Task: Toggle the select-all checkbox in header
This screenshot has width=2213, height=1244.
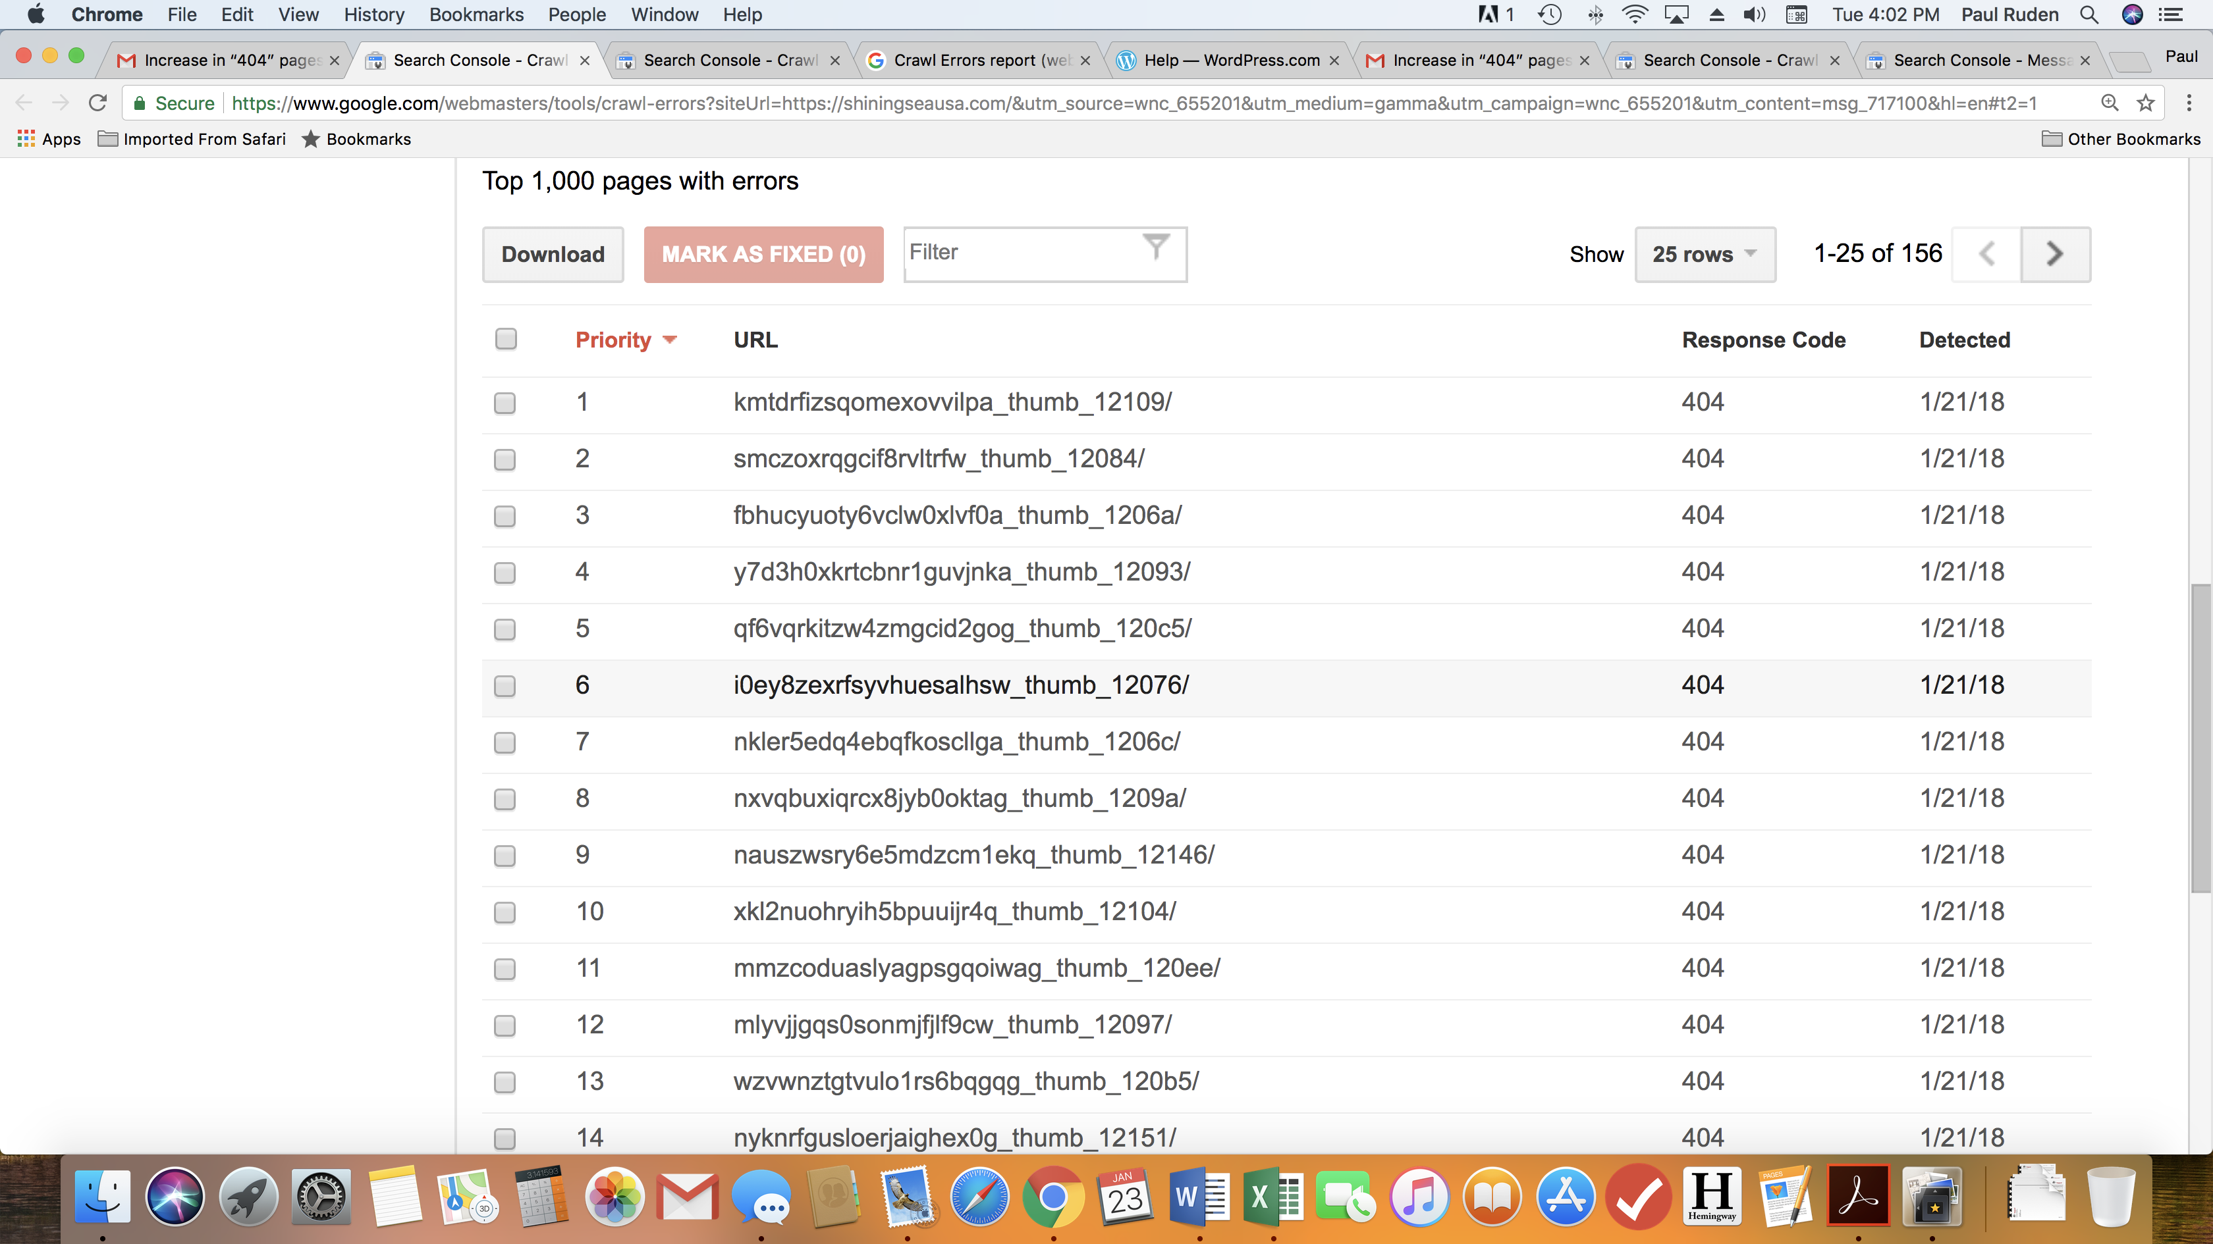Action: 506,339
